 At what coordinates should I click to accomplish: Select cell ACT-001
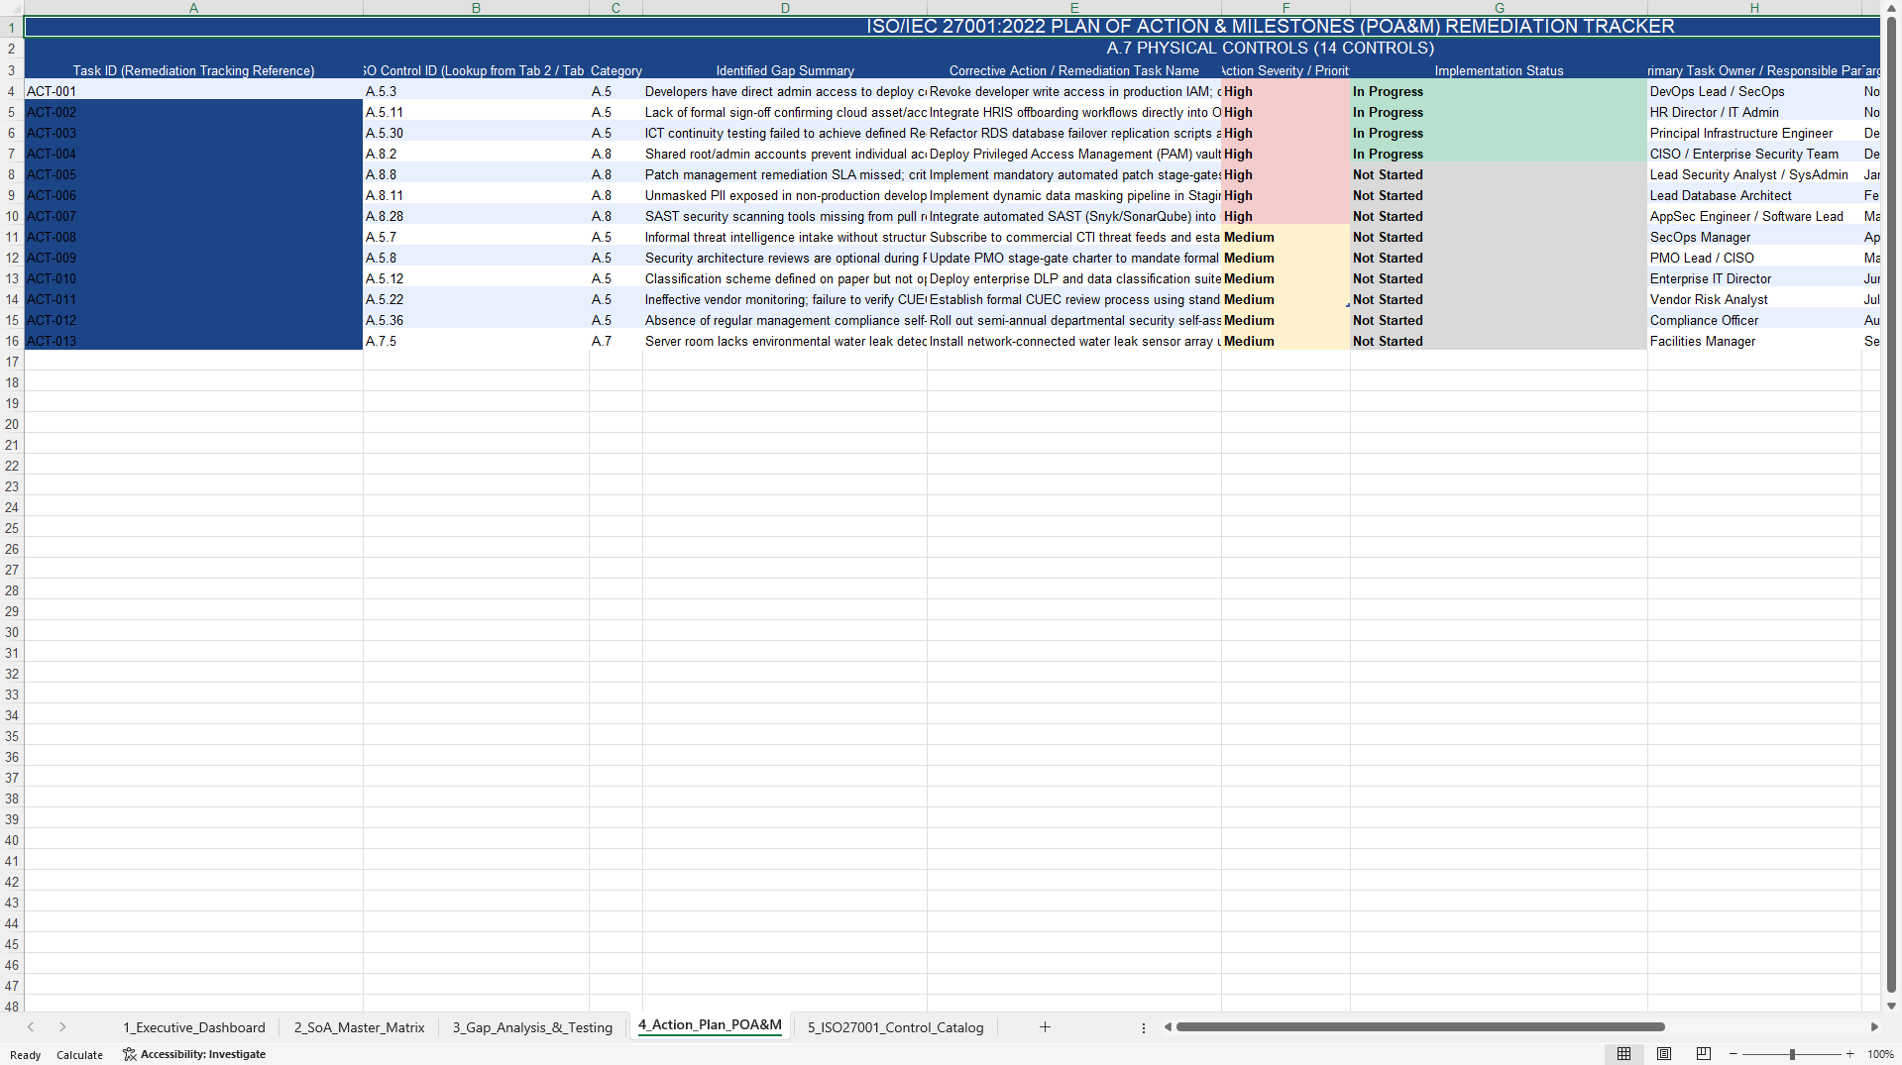pos(193,91)
